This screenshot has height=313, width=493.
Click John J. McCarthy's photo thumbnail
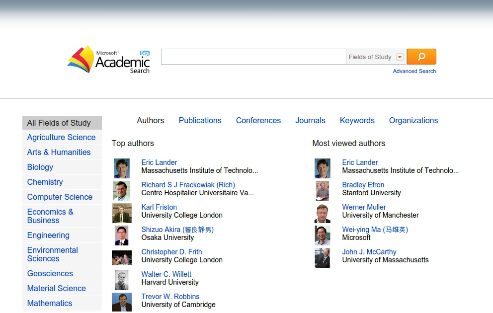pos(323,258)
